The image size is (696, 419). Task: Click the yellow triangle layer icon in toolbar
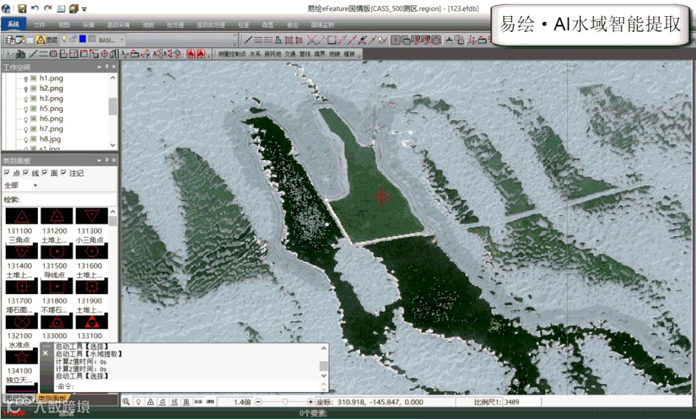pos(41,40)
